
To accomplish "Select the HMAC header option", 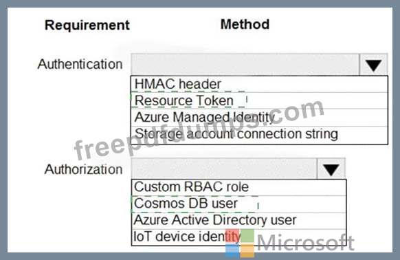I will (x=259, y=85).
